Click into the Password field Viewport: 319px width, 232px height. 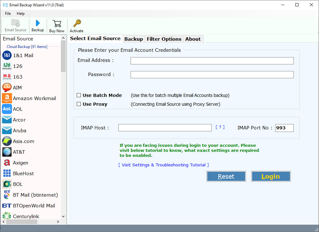click(212, 75)
